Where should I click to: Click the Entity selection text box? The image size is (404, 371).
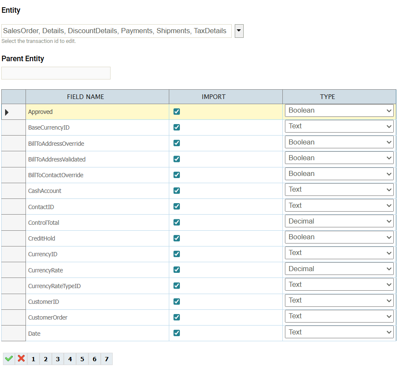pyautogui.click(x=117, y=31)
